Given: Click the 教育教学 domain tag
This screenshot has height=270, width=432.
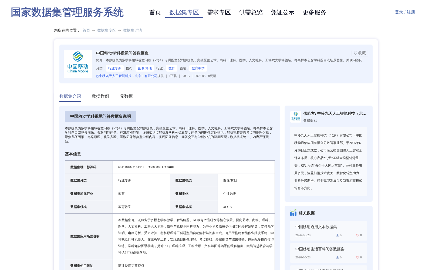Looking at the screenshot, I should (198, 68).
